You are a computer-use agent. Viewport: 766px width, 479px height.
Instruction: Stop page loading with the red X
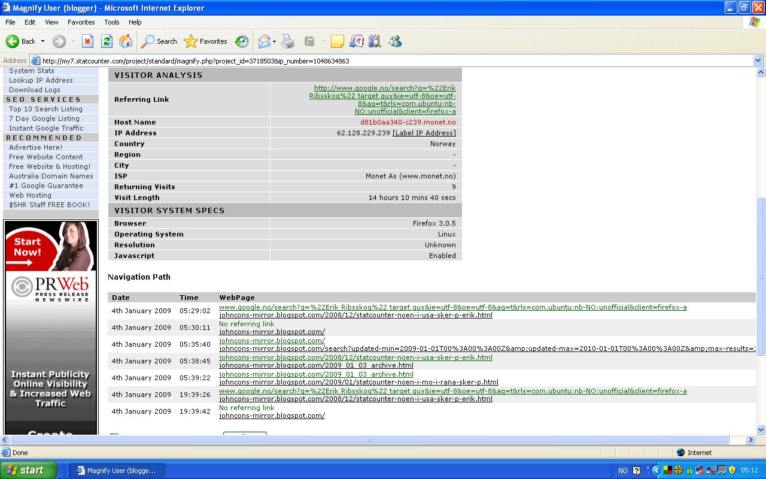click(87, 41)
